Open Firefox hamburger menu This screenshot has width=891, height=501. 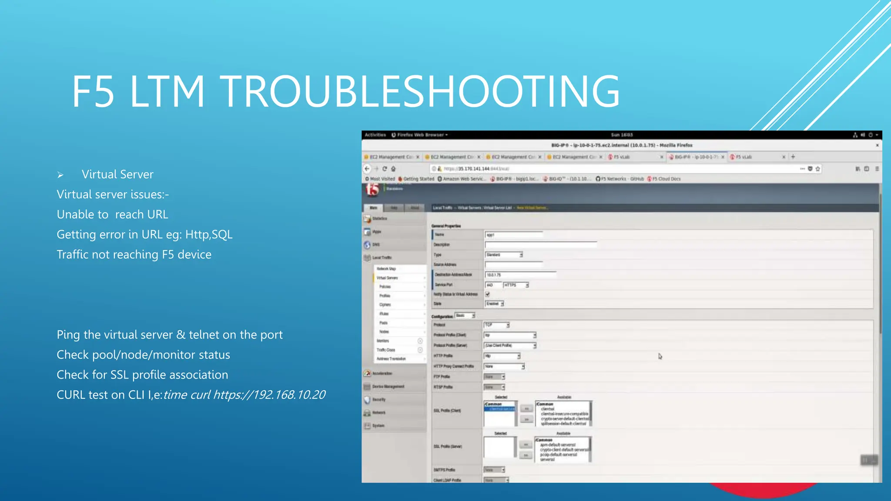(877, 169)
